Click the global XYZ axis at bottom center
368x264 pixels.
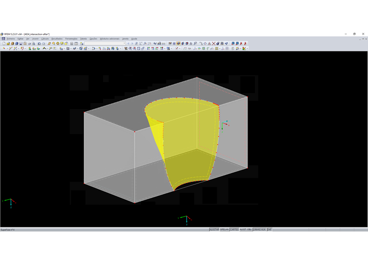[185, 220]
